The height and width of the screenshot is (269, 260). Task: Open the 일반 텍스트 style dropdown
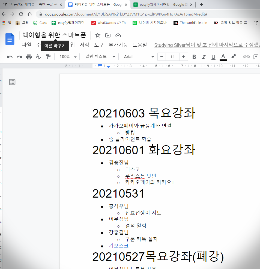(x=100, y=57)
